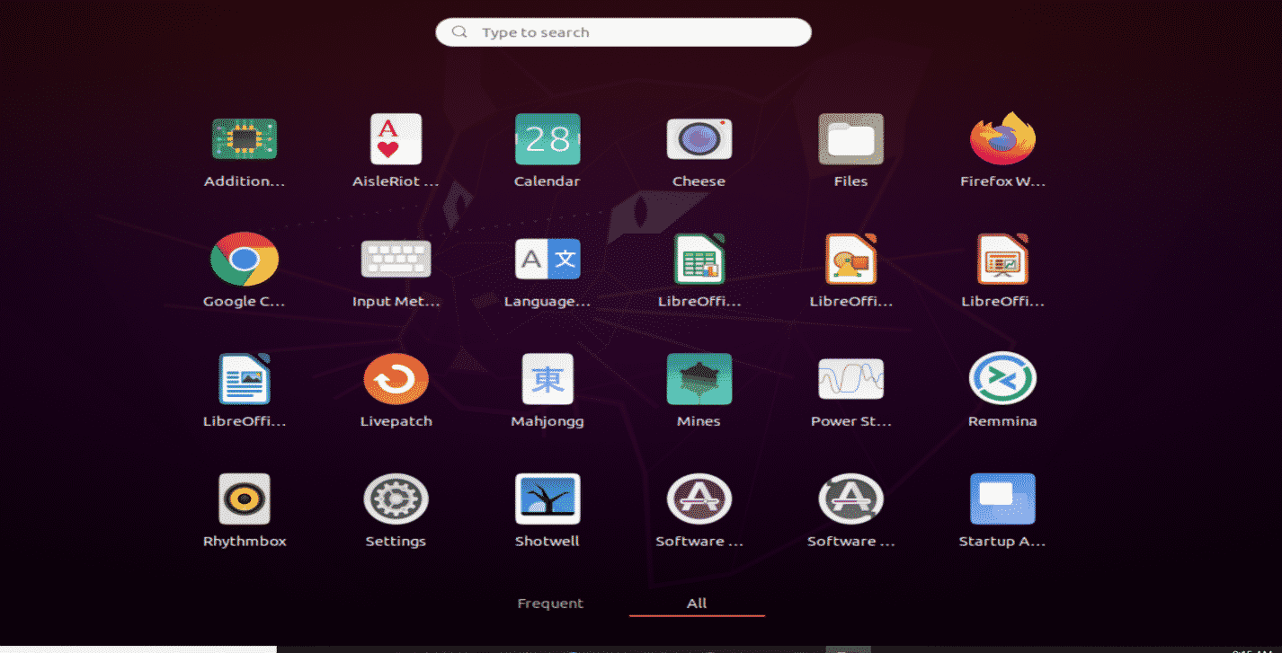Open the Livepatch app

[396, 379]
